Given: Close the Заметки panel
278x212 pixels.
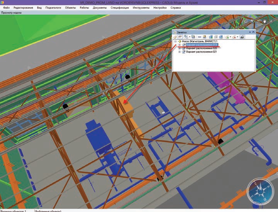Looking at the screenshot, I should tap(253, 32).
